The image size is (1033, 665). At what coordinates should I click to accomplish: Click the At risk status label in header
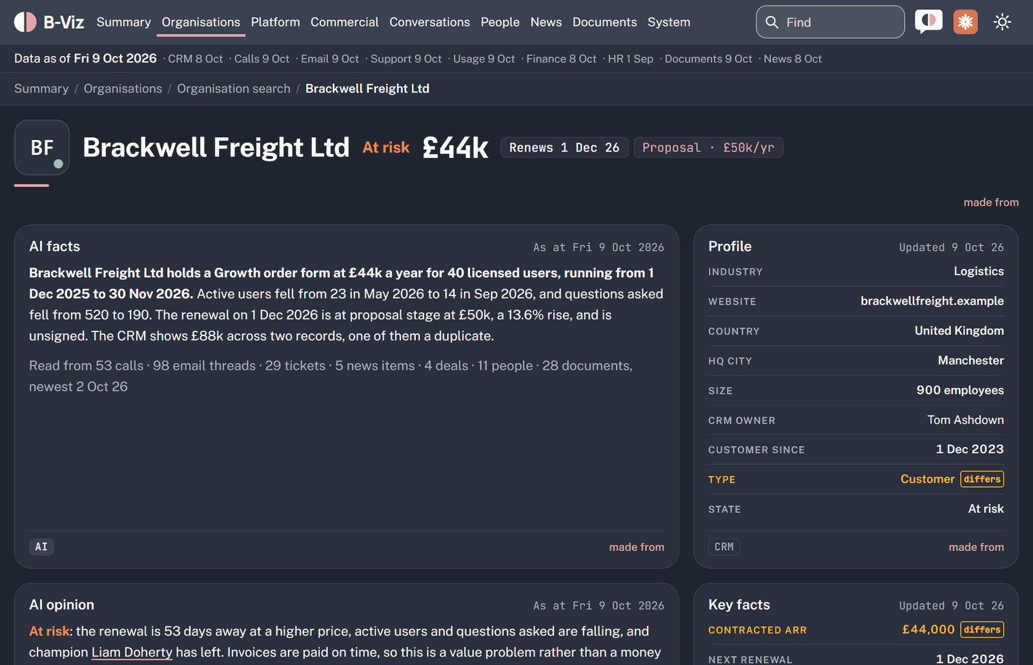click(386, 148)
